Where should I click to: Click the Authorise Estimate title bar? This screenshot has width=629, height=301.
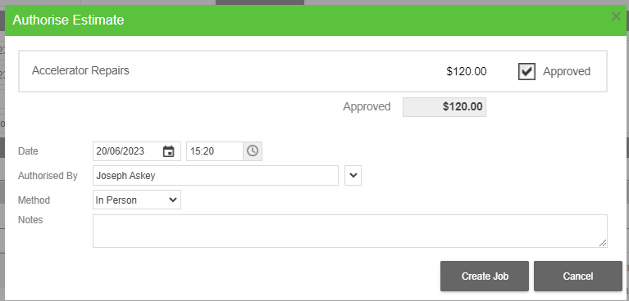[x=315, y=20]
